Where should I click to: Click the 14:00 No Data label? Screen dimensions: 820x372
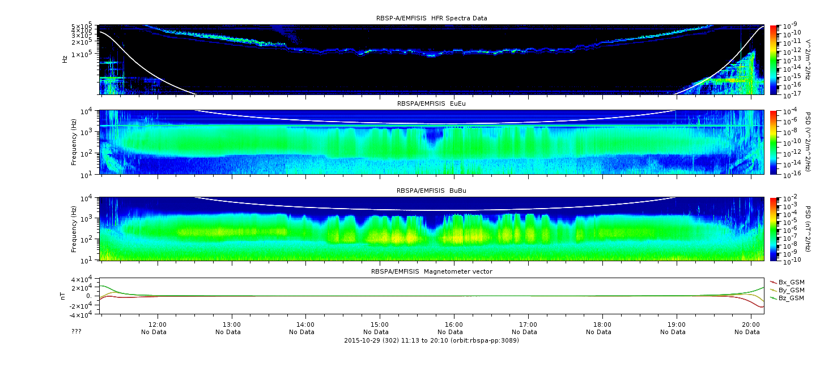306,332
